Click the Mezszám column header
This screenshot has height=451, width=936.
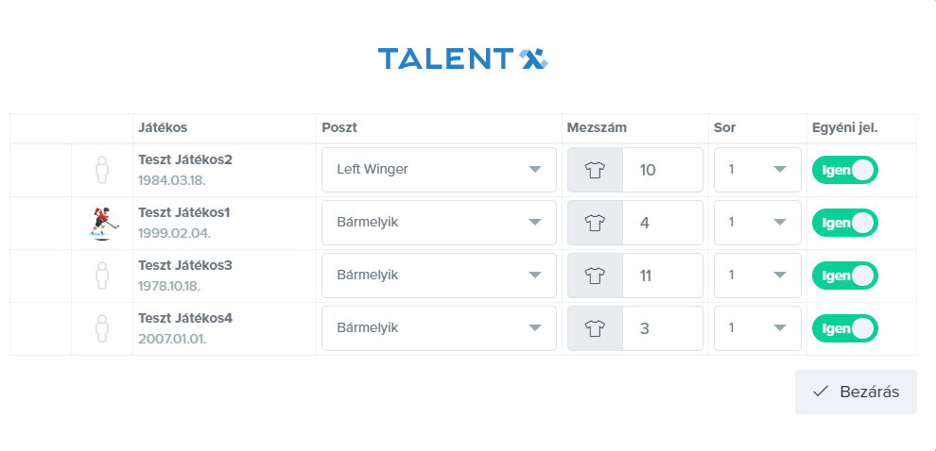coord(597,127)
